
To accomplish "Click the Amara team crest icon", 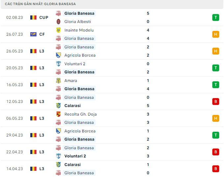I will [59, 80].
